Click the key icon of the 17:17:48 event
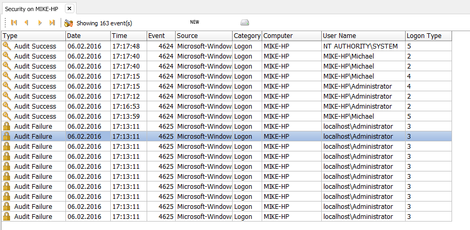The width and height of the screenshot is (470, 230). click(x=7, y=46)
